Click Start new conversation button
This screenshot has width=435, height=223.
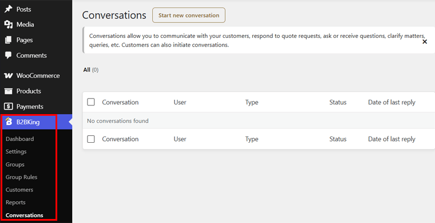point(189,15)
